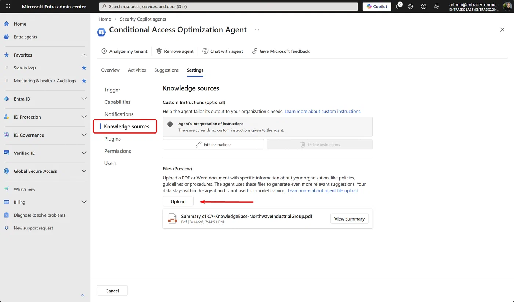This screenshot has height=302, width=514.
Task: Click the feedback person icon in header
Action: (x=437, y=6)
